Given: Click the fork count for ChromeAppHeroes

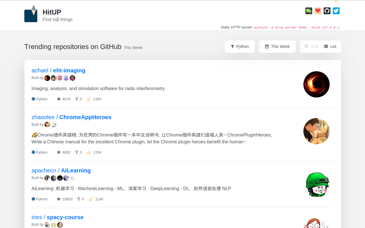Looking at the screenshot, I should [x=78, y=152].
